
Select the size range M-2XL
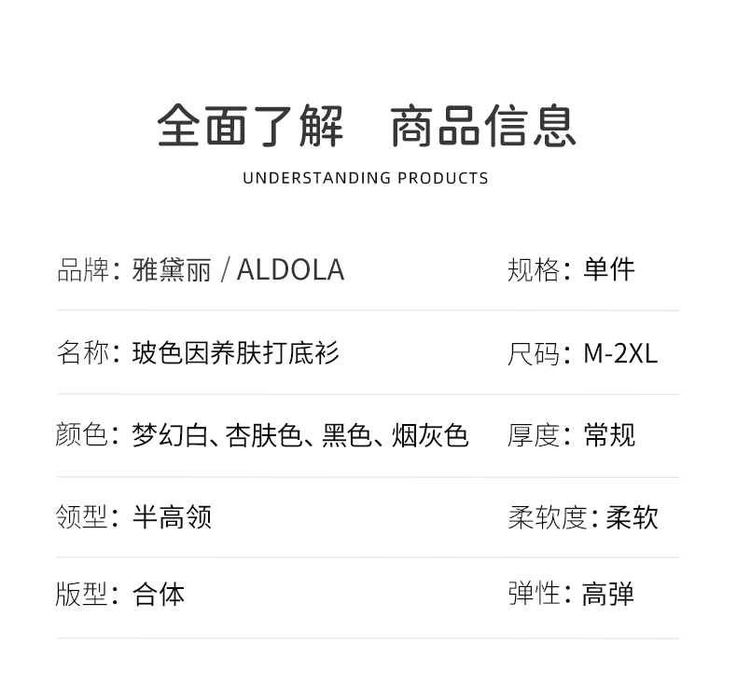click(x=620, y=354)
